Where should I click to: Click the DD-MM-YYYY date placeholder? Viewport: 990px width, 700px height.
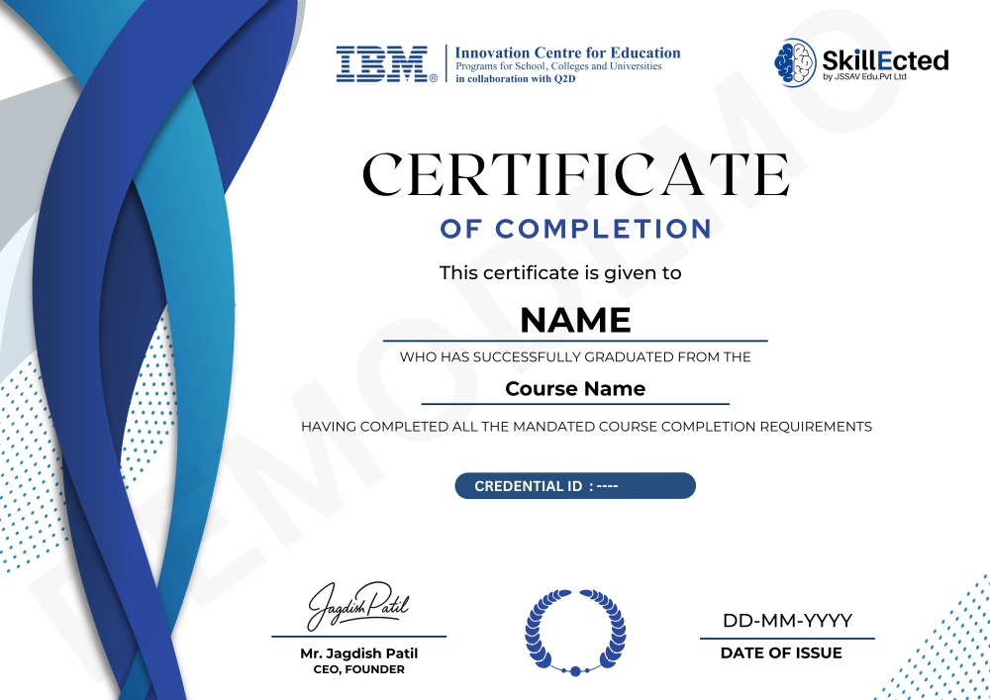point(787,621)
